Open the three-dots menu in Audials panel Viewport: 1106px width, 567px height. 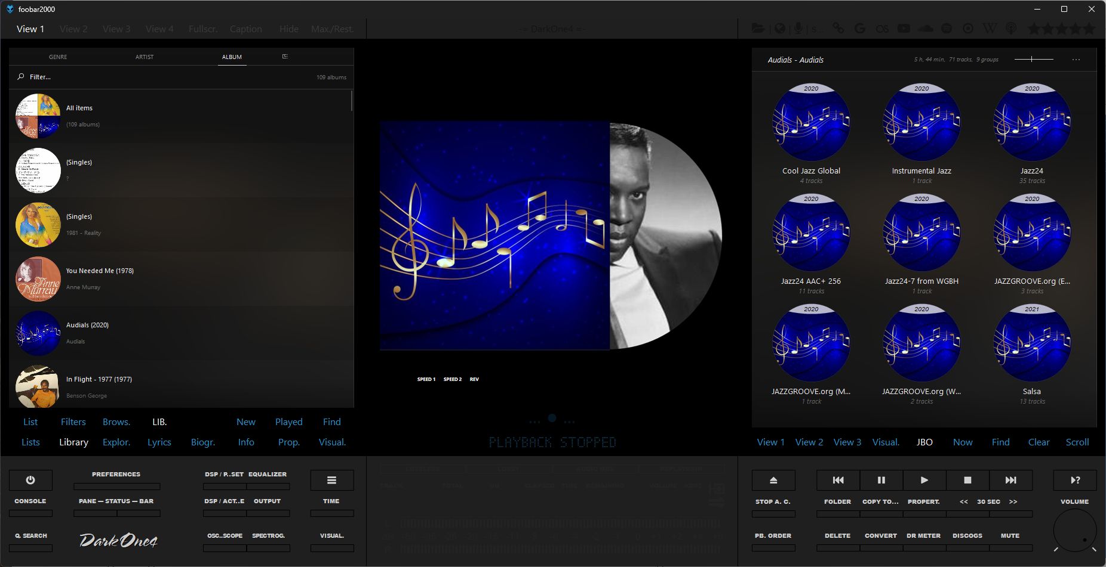1076,60
